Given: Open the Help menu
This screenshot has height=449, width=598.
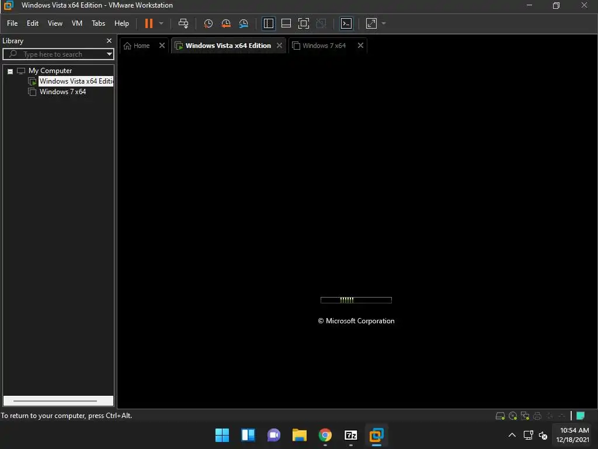Looking at the screenshot, I should coord(121,23).
